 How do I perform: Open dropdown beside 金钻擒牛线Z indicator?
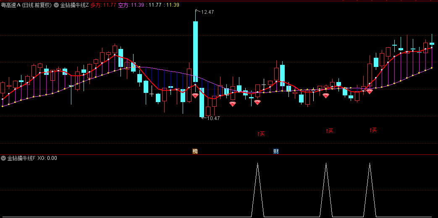click(x=56, y=5)
